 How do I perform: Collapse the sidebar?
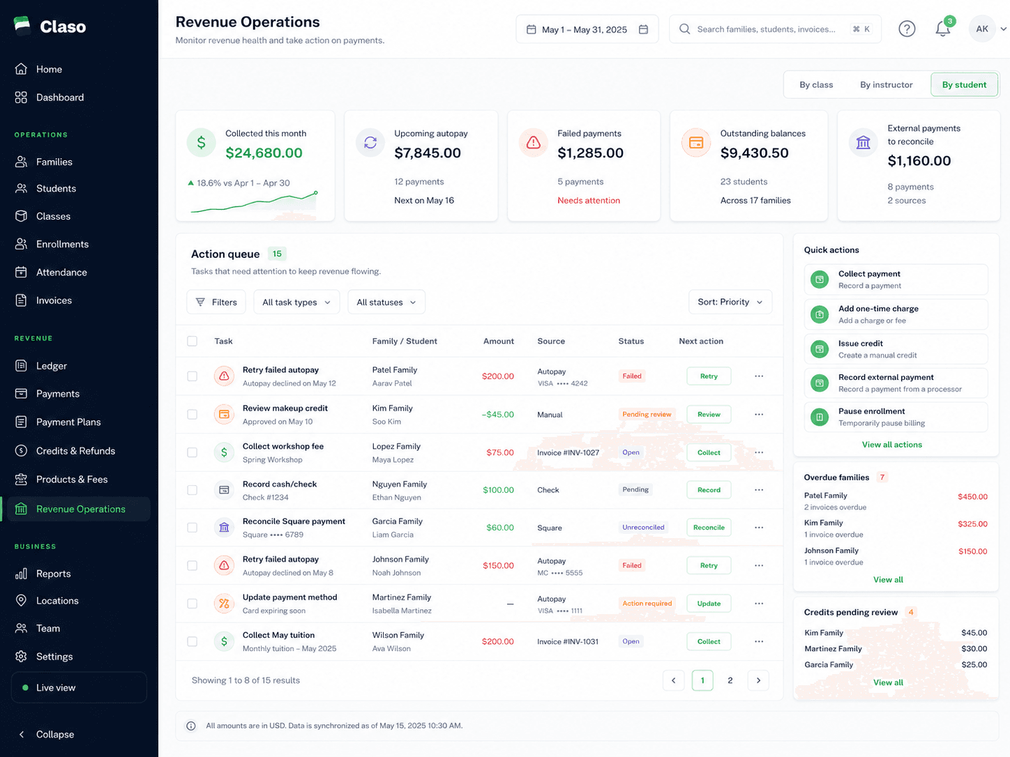pos(46,734)
